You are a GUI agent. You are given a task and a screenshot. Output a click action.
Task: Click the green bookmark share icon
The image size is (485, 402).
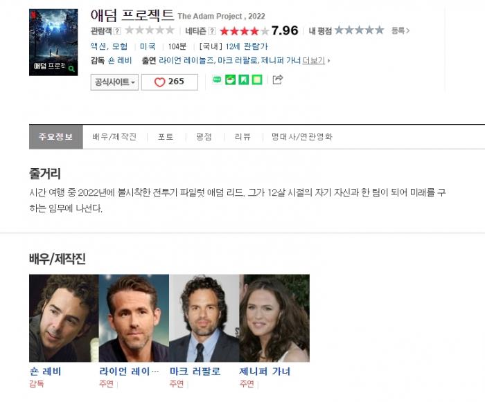(x=244, y=80)
